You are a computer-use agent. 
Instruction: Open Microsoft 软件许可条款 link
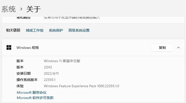pos(35,98)
